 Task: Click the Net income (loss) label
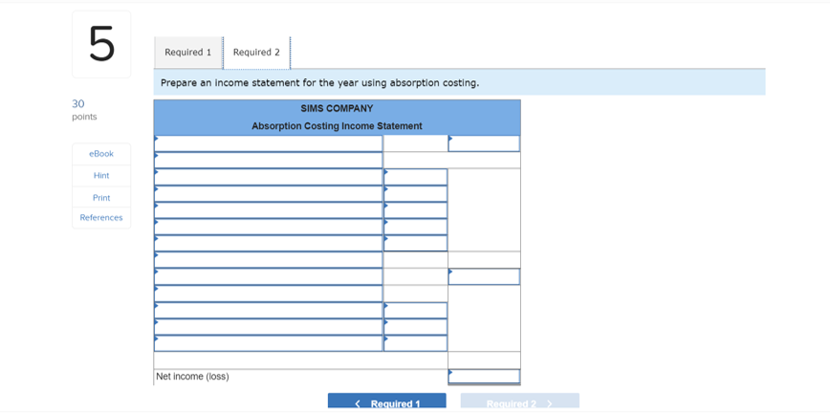(193, 377)
